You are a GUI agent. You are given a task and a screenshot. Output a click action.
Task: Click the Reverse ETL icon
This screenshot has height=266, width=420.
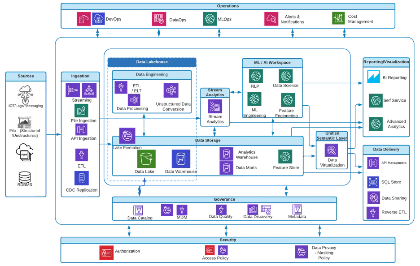pos(373,213)
